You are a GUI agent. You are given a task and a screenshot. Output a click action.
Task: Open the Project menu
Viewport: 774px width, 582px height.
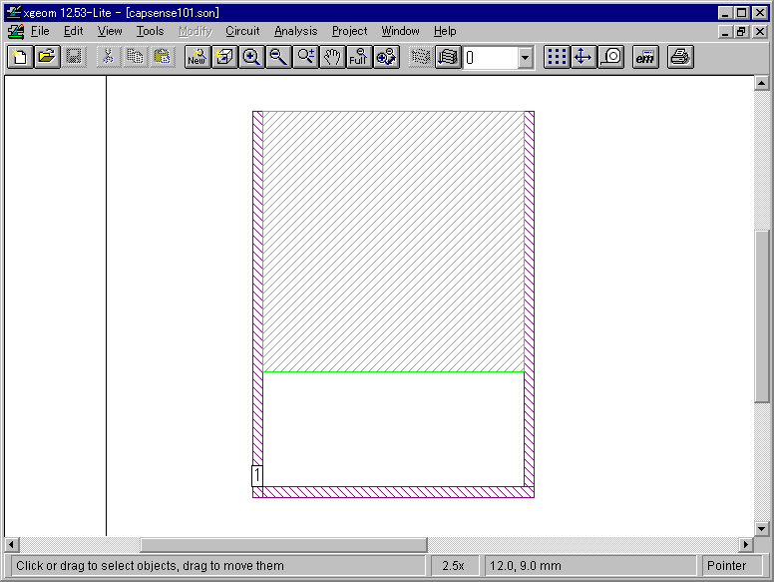click(x=349, y=31)
